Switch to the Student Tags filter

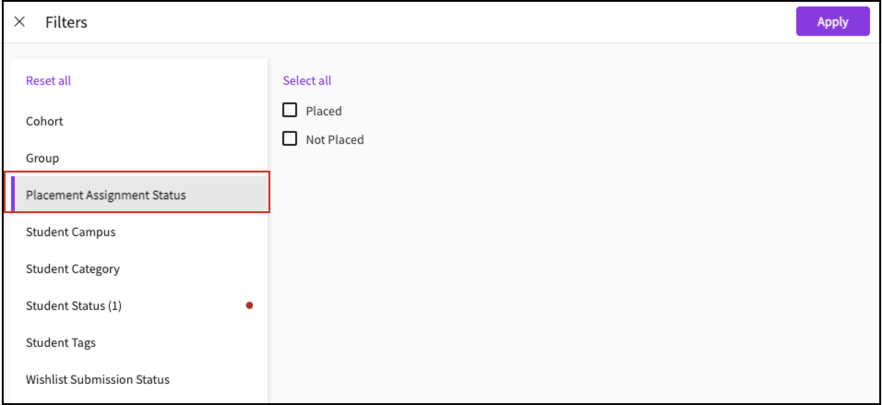[139, 343]
